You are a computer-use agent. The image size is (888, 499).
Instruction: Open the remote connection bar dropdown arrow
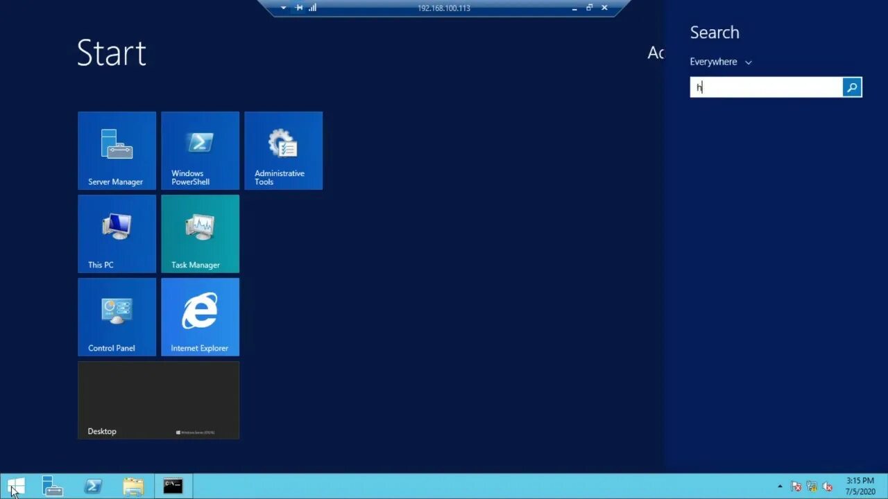point(283,8)
